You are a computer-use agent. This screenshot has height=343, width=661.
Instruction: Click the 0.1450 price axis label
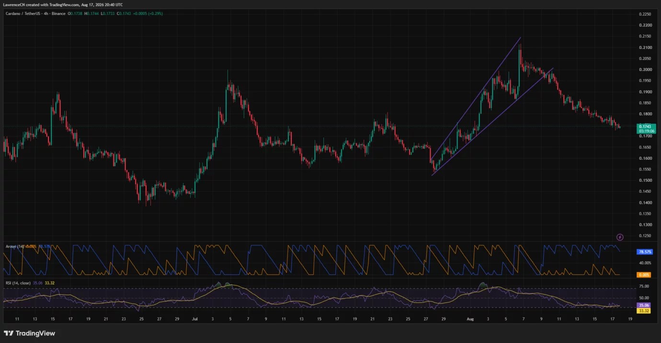(x=645, y=191)
